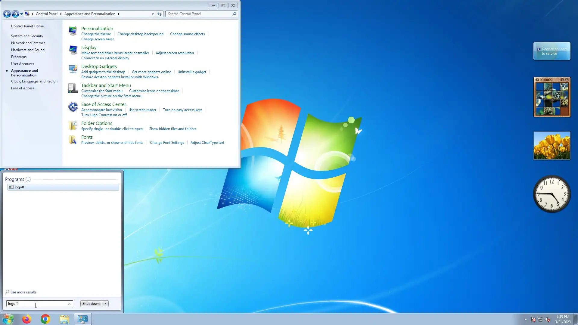Open Ease of Access Center icon
The image size is (578, 325).
click(x=73, y=107)
